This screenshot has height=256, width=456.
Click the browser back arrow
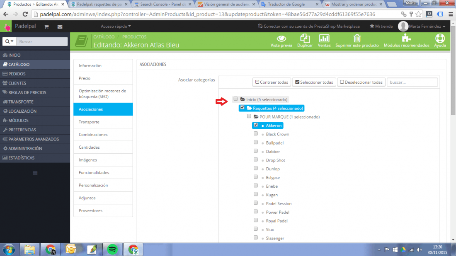(x=6, y=14)
